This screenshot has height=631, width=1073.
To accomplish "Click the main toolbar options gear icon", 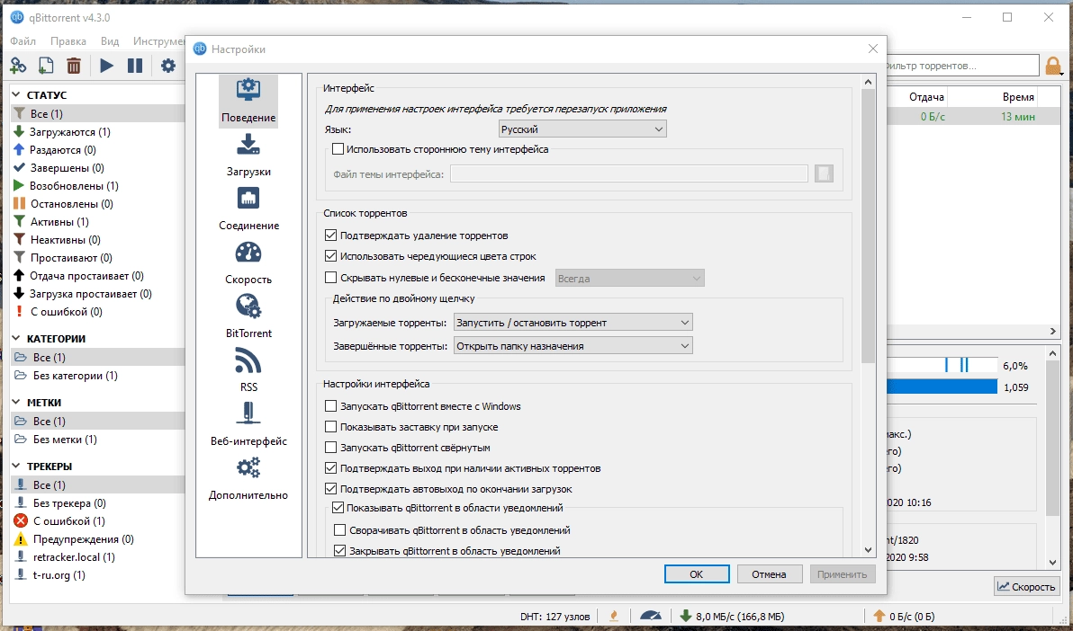I will pos(168,66).
